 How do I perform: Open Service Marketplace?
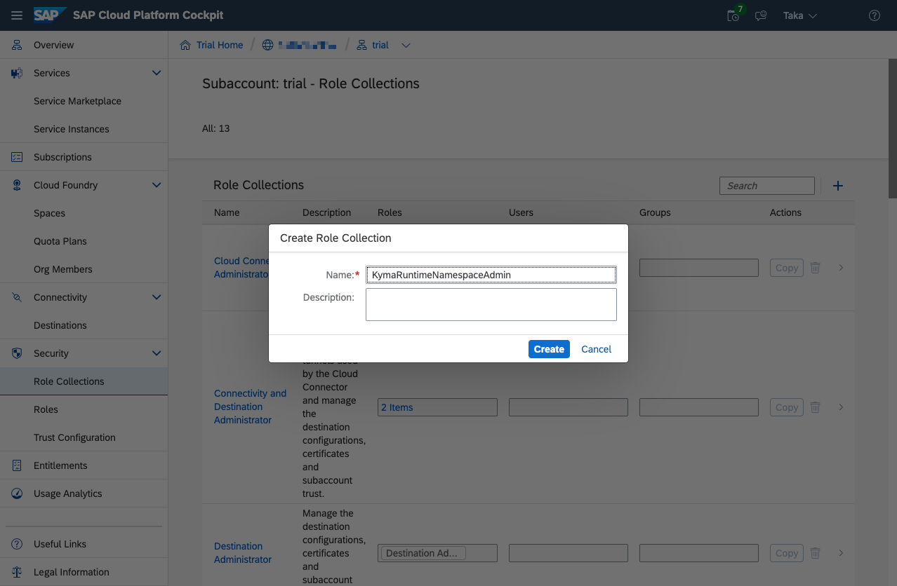pos(77,101)
